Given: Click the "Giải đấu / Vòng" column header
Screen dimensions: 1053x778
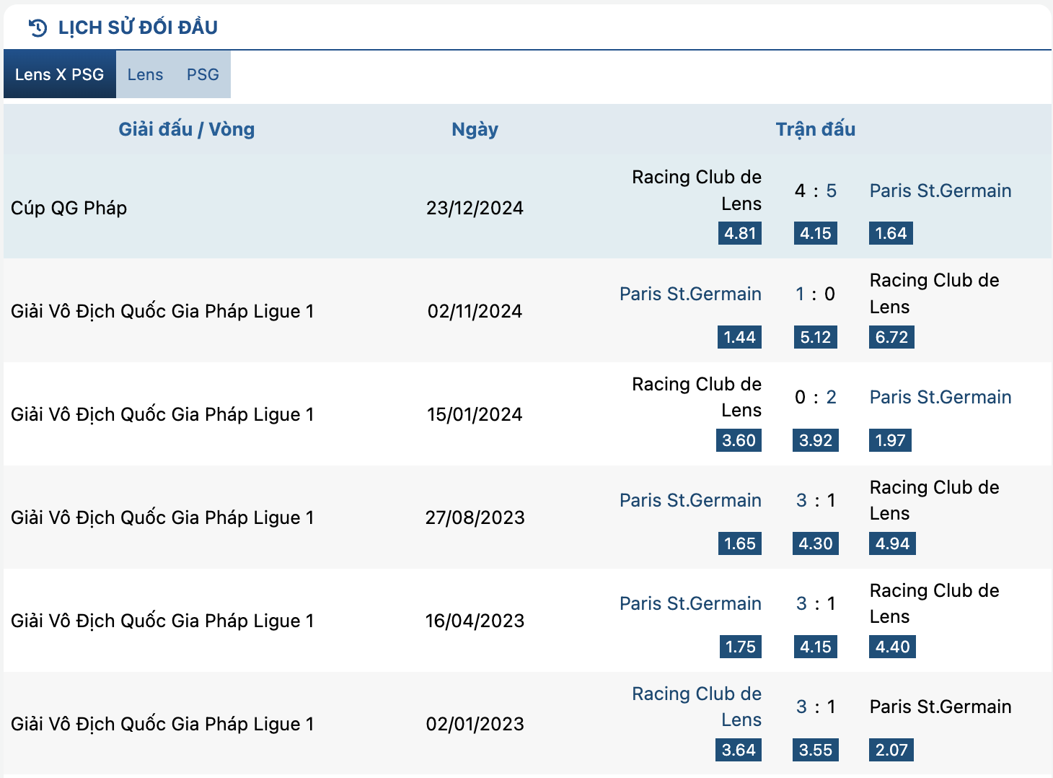Looking at the screenshot, I should [x=187, y=129].
